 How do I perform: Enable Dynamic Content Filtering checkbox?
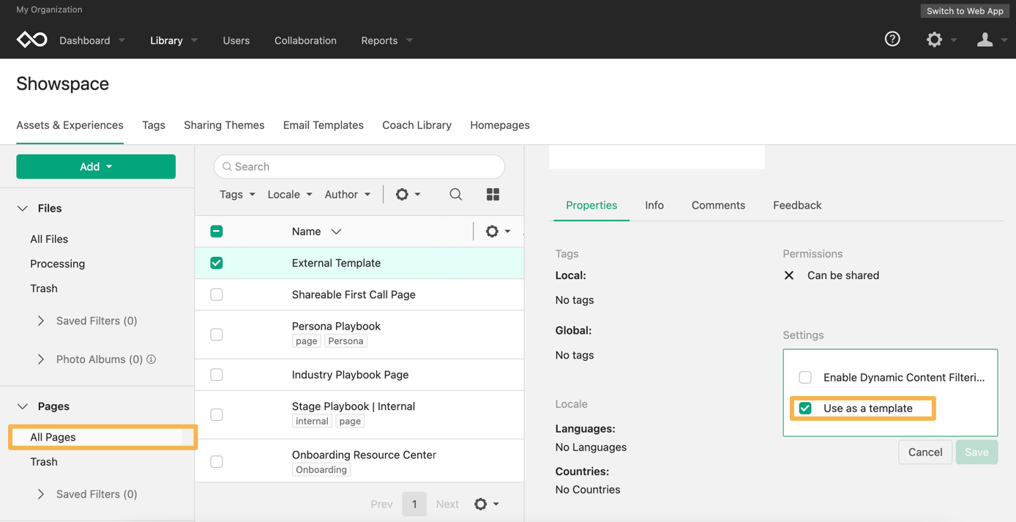[805, 378]
